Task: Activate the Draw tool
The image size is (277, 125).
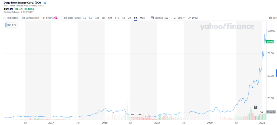Action: (193, 18)
